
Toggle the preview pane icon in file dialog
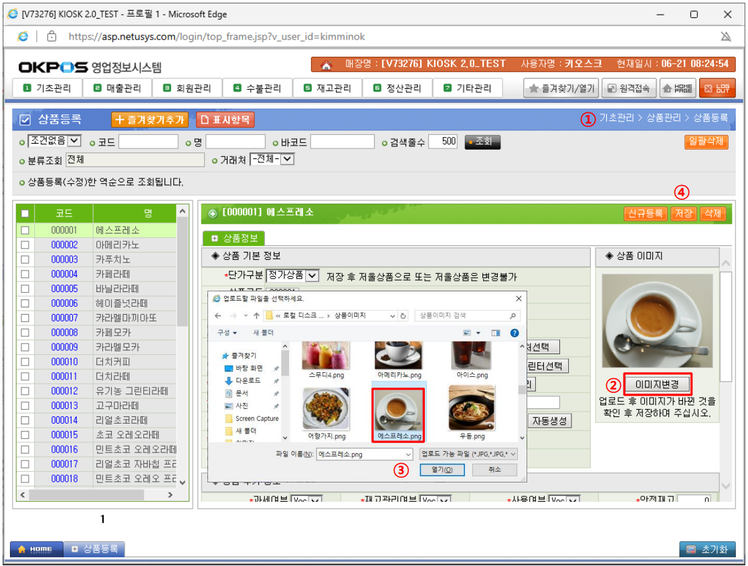[496, 332]
